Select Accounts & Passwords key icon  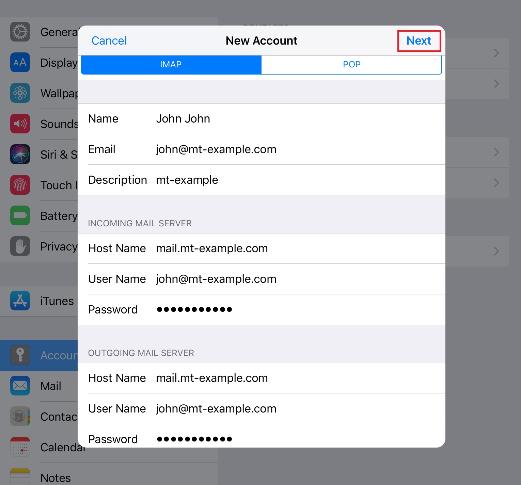20,355
